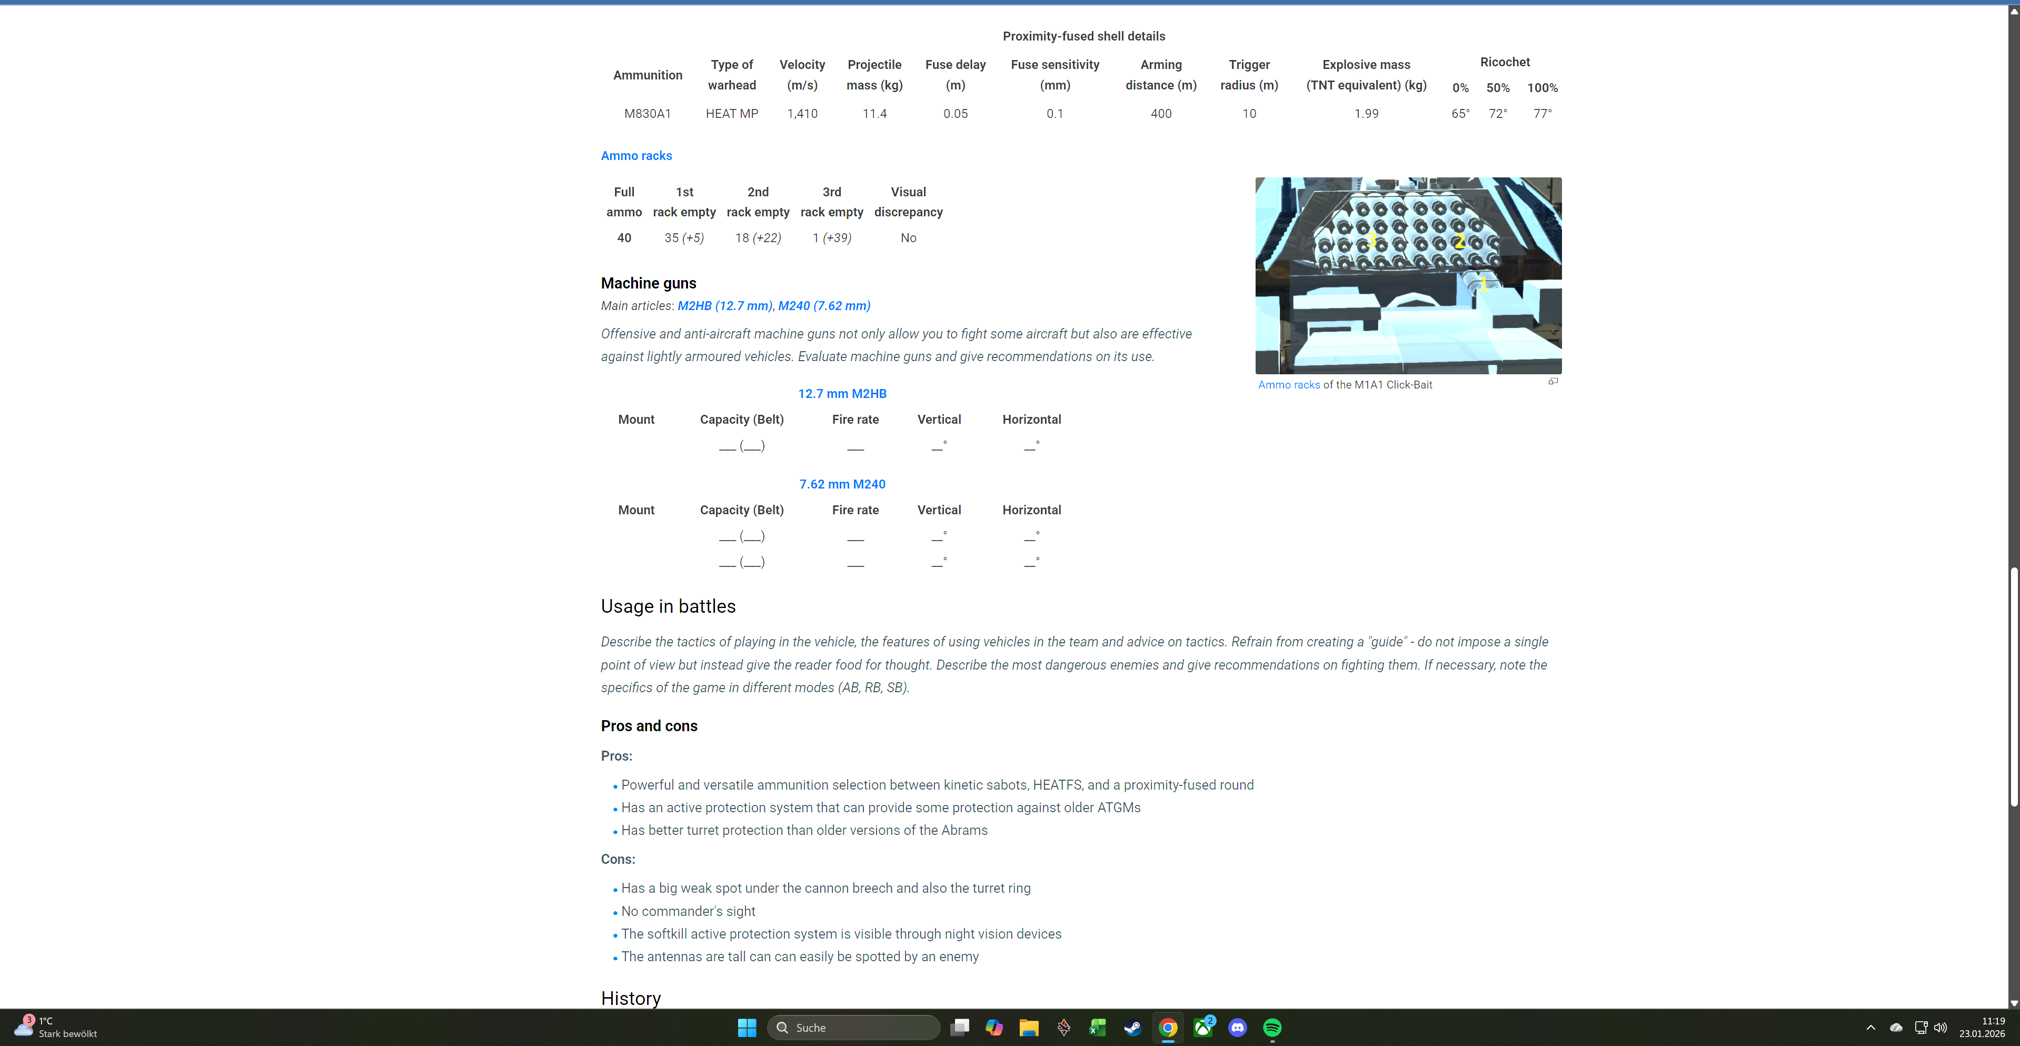Open the weather widget in taskbar
The height and width of the screenshot is (1046, 2020).
pyautogui.click(x=55, y=1027)
